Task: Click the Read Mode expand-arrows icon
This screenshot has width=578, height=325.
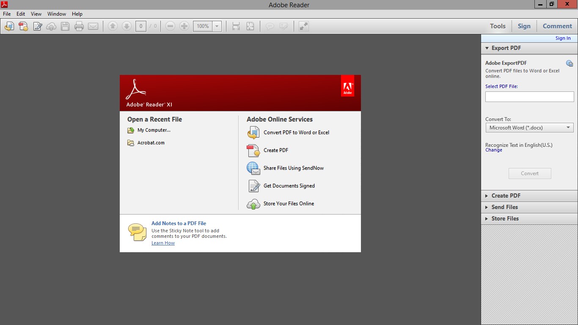Action: point(304,26)
